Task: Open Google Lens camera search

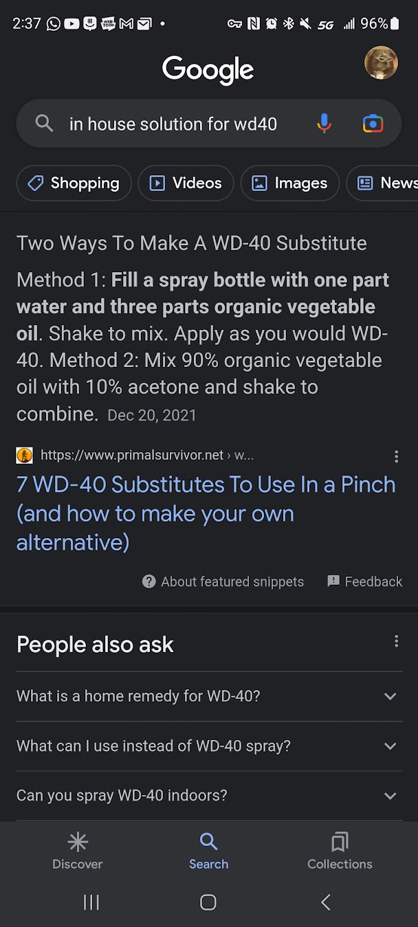Action: [373, 124]
